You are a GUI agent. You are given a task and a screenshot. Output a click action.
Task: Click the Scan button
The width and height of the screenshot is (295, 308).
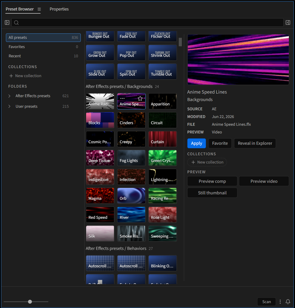(266, 302)
